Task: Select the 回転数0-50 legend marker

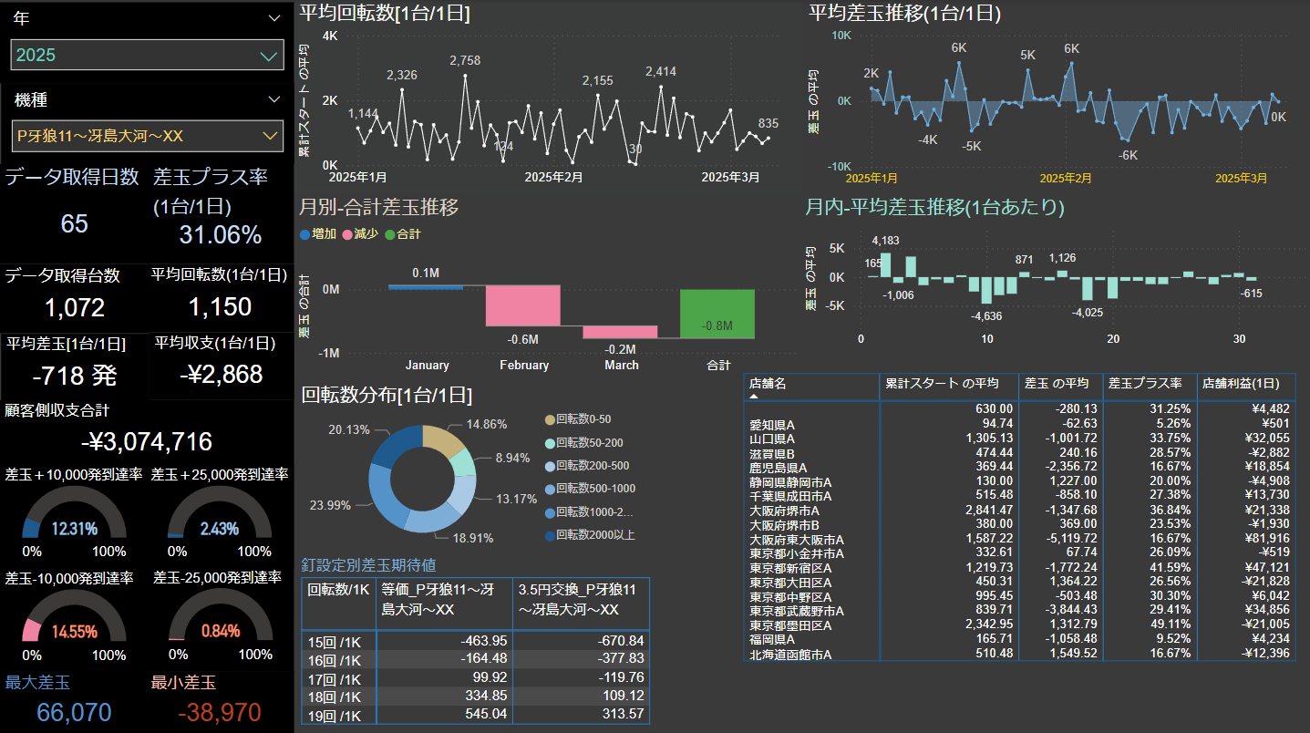Action: 549,419
